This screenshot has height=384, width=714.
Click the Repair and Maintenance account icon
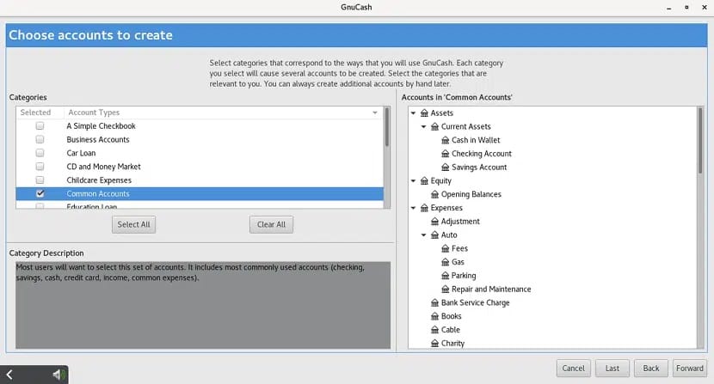coord(446,290)
